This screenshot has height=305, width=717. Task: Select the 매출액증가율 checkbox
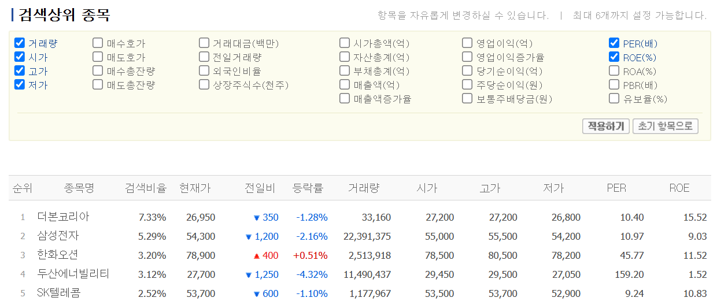click(345, 99)
